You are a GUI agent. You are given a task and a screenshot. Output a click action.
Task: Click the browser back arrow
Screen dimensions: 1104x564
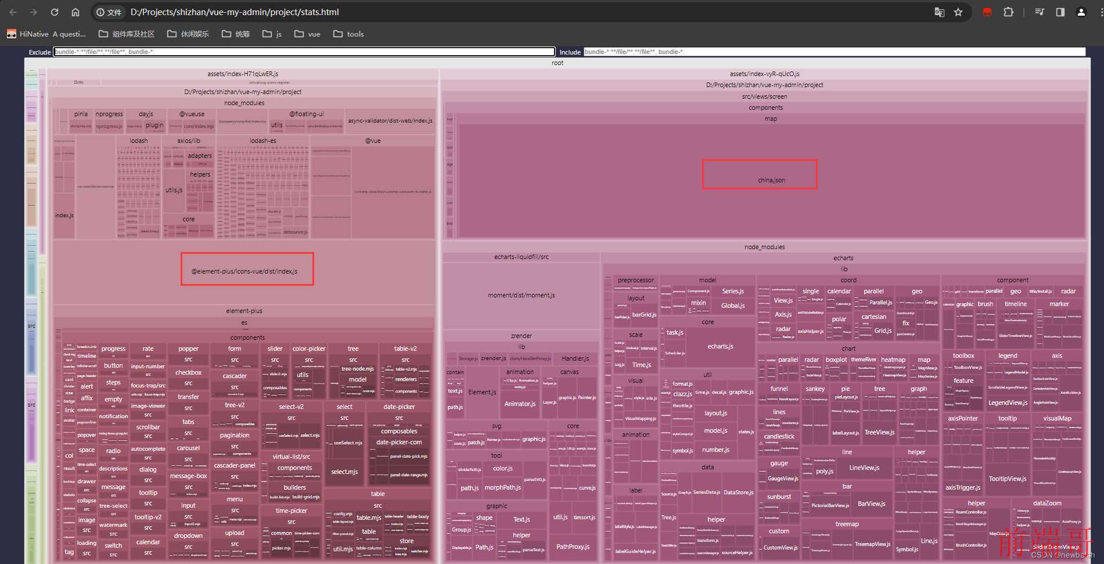(x=13, y=12)
